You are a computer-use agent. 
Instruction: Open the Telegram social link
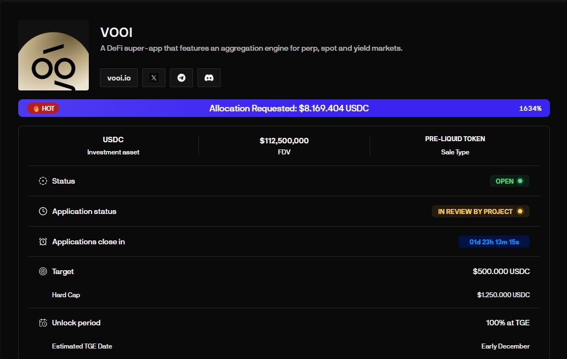coord(181,78)
